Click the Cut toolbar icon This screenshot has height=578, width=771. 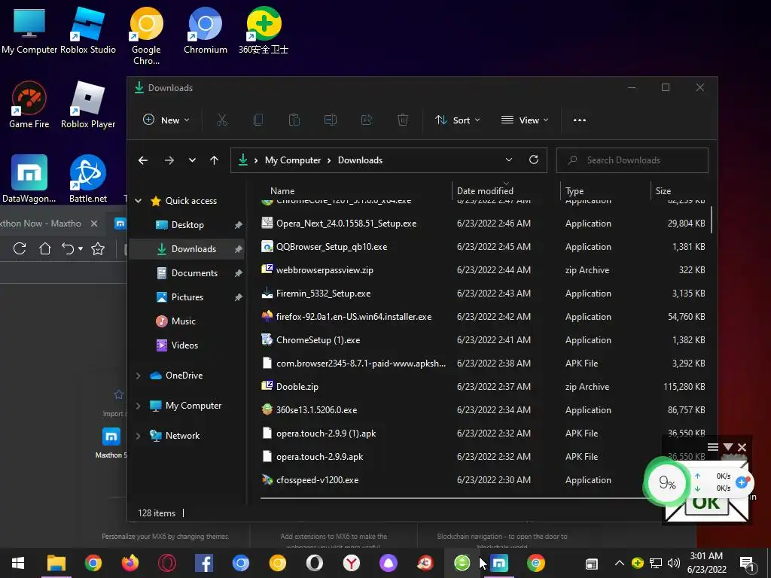222,120
